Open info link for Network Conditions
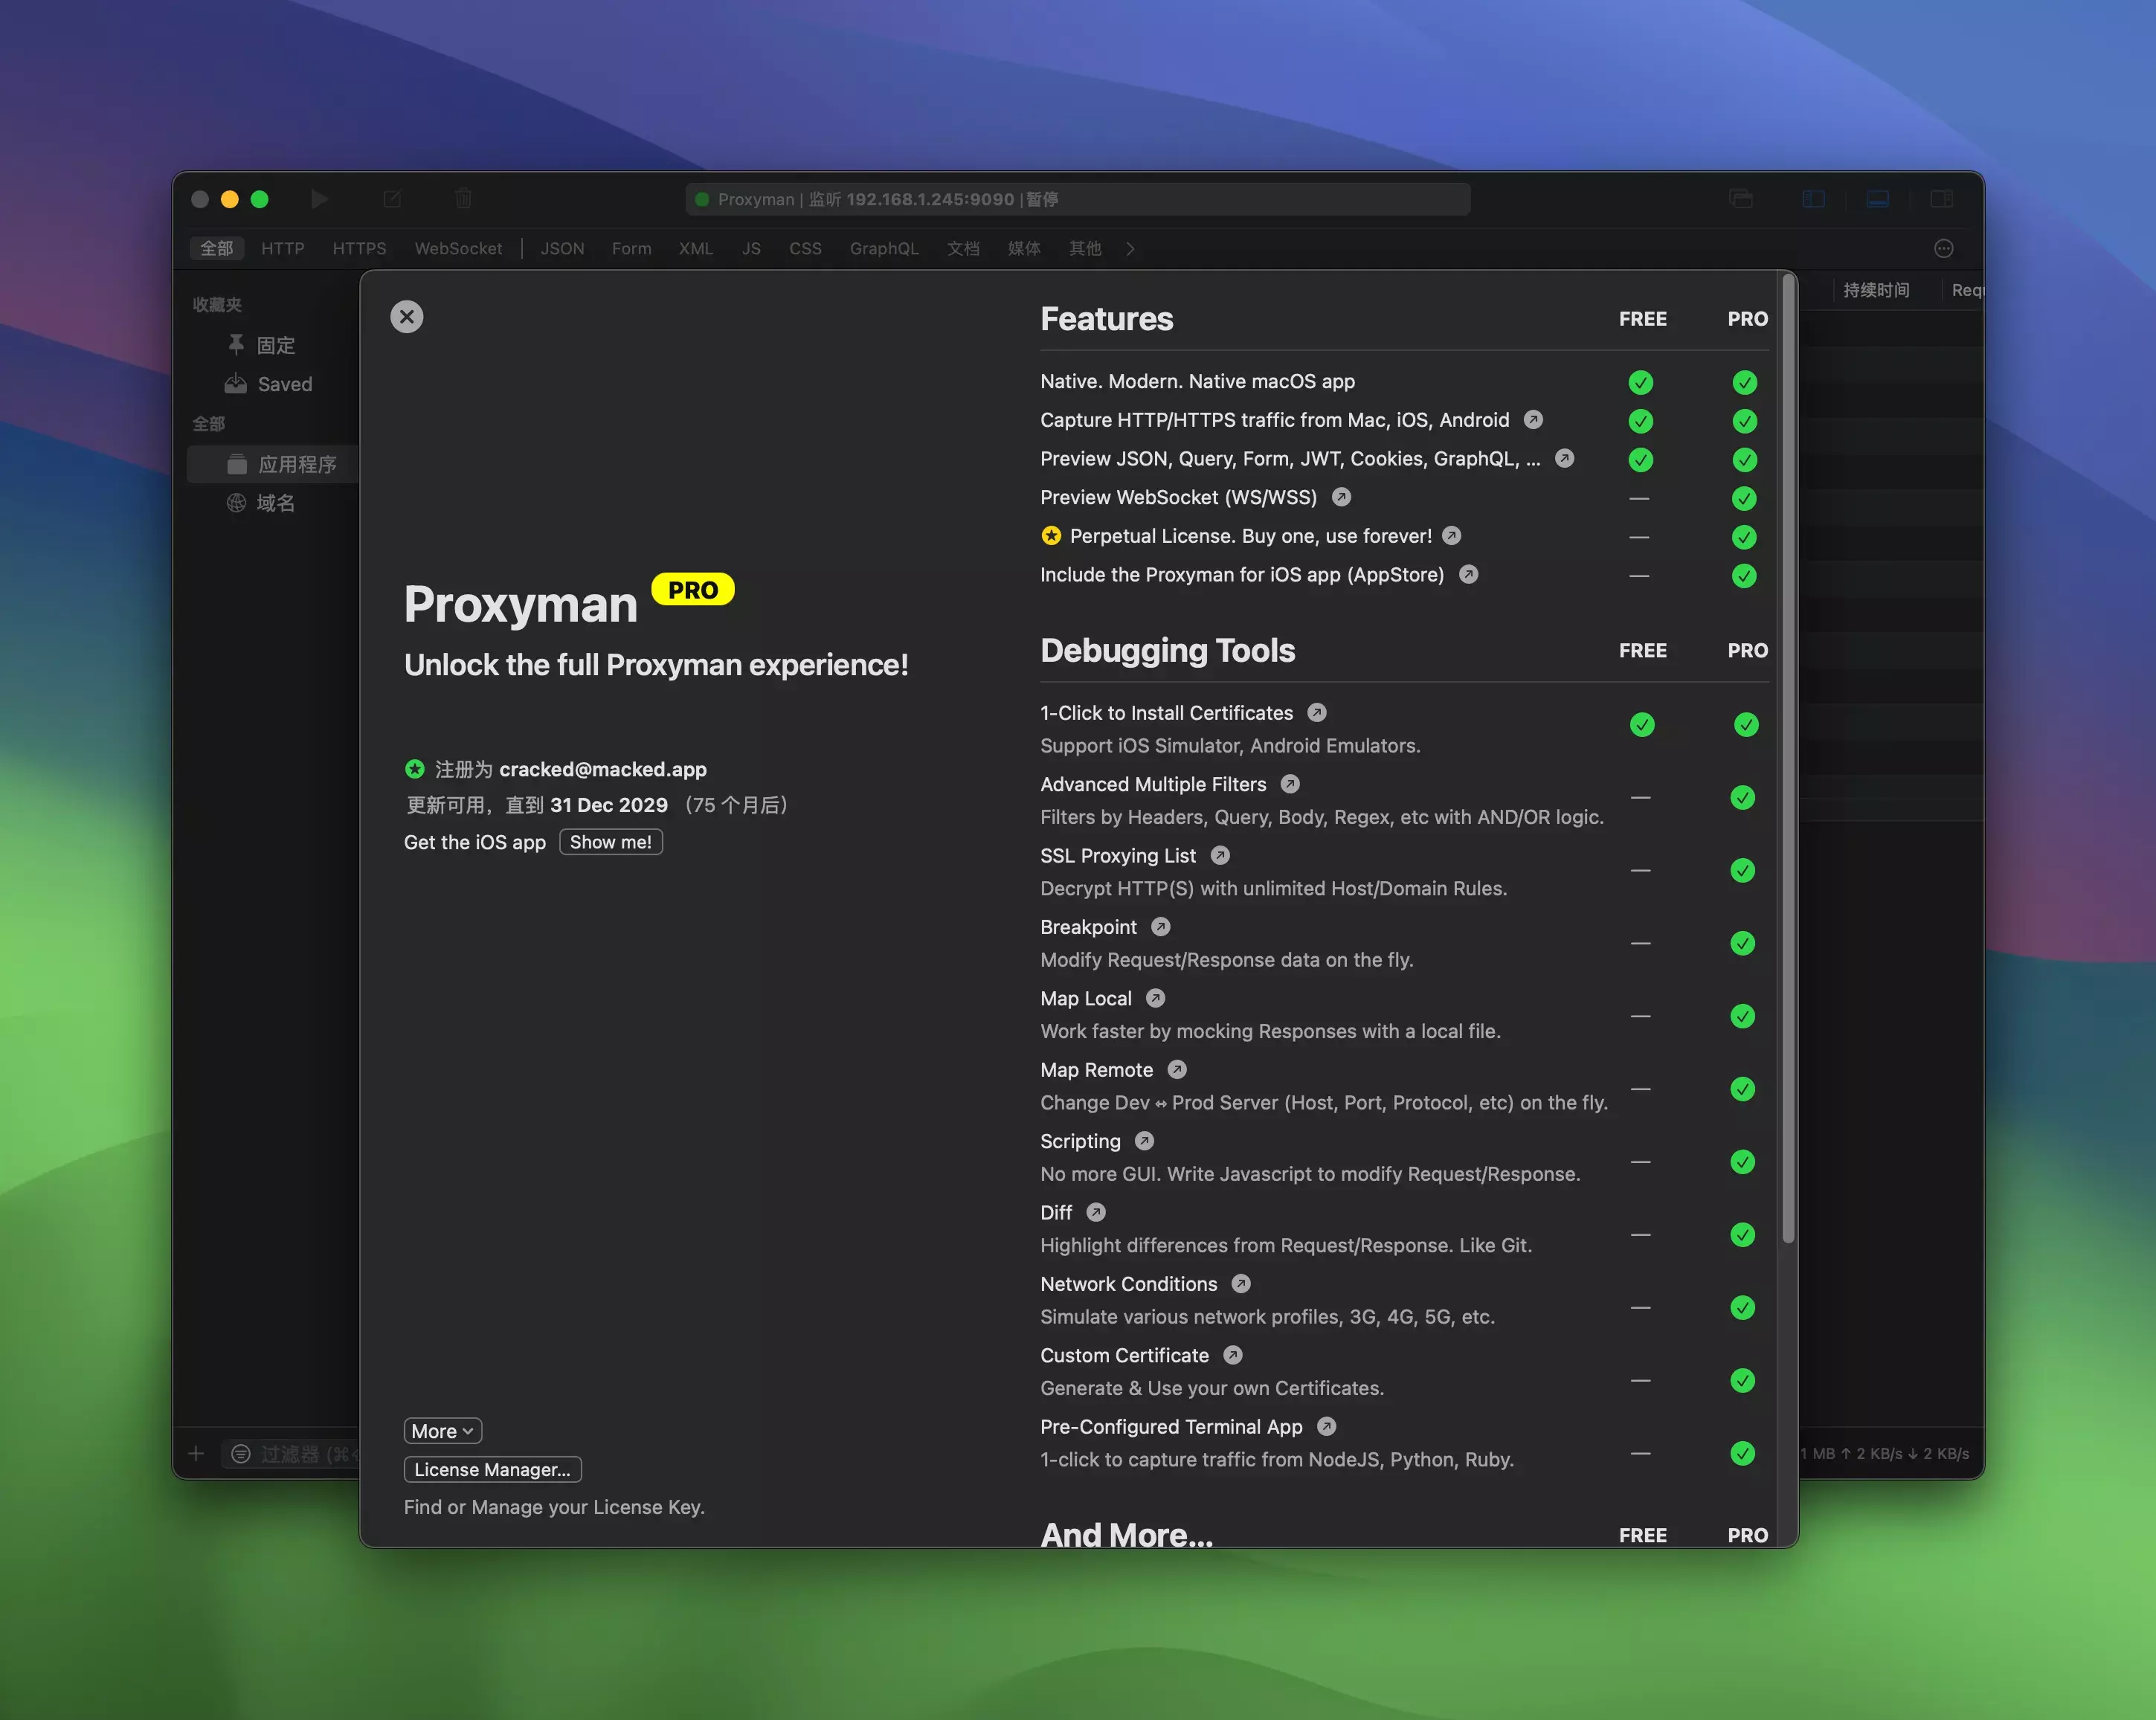The height and width of the screenshot is (1720, 2156). 1241,1283
